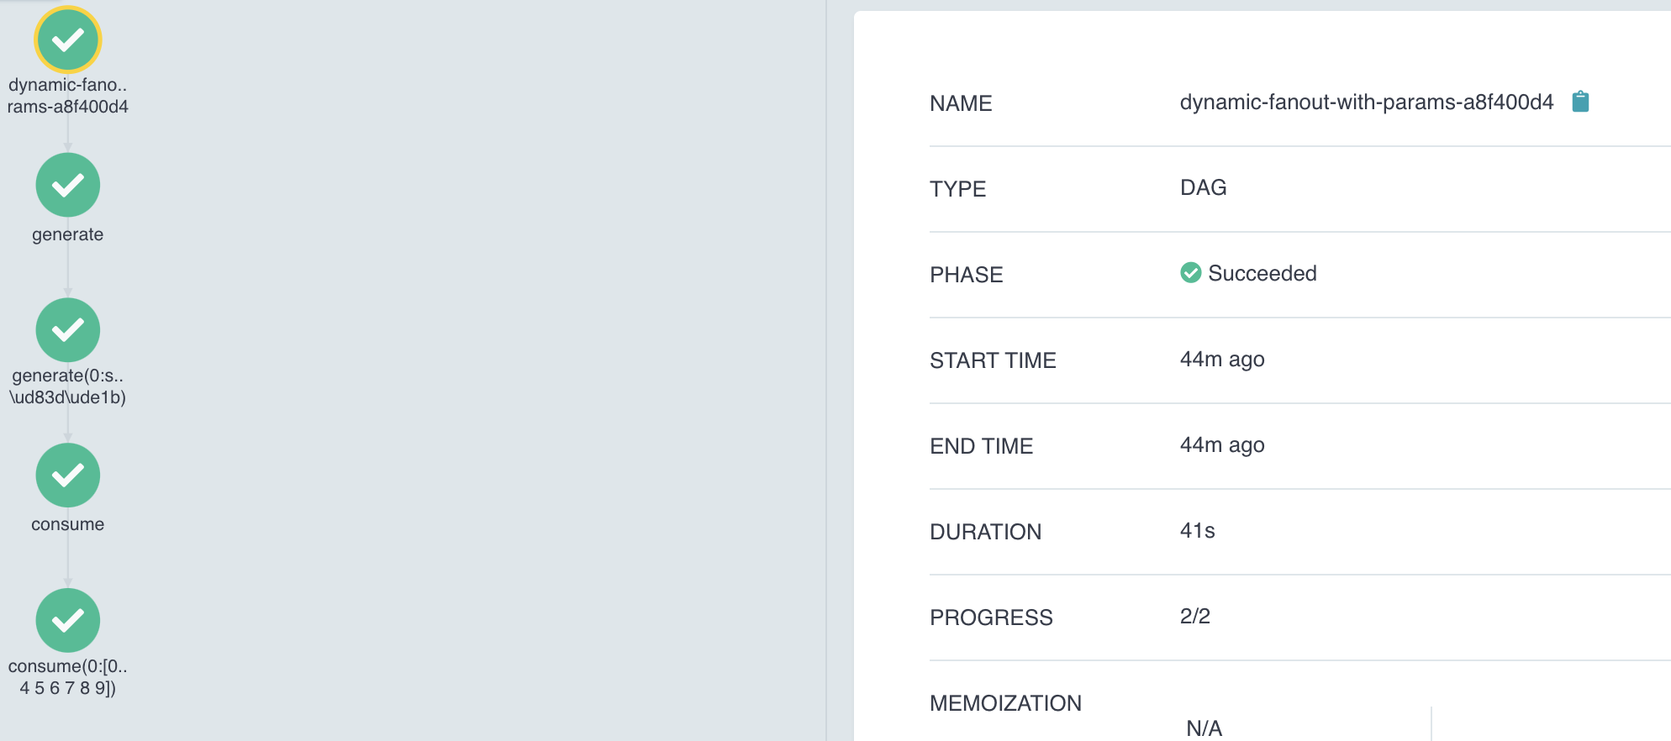Click the generate node label text
The width and height of the screenshot is (1671, 741).
click(x=67, y=234)
